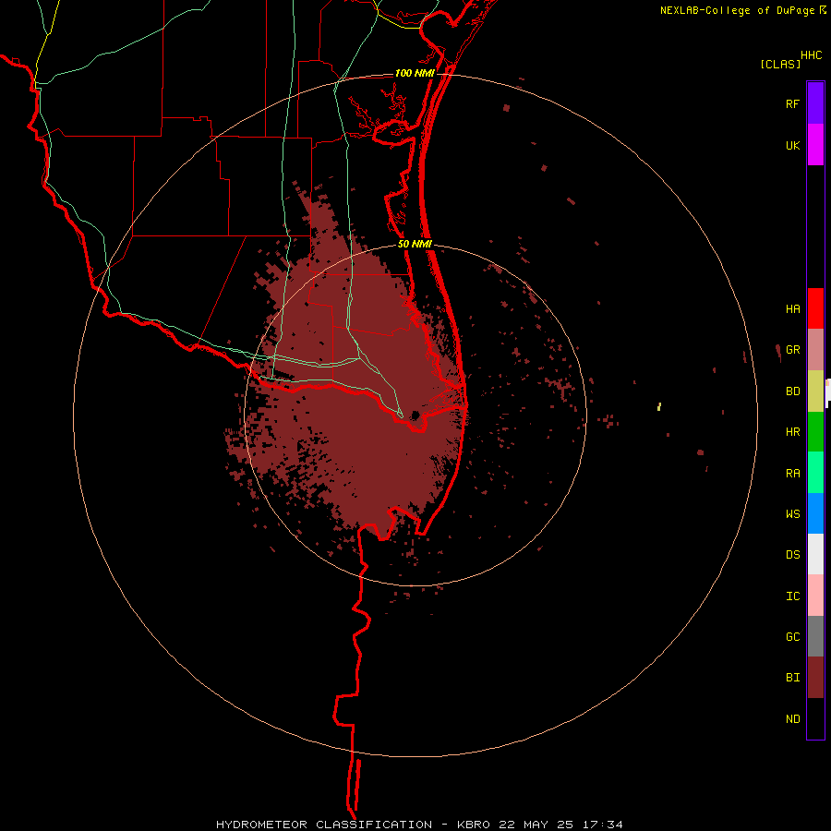
Task: Click the HR legend label
Action: pyautogui.click(x=792, y=432)
